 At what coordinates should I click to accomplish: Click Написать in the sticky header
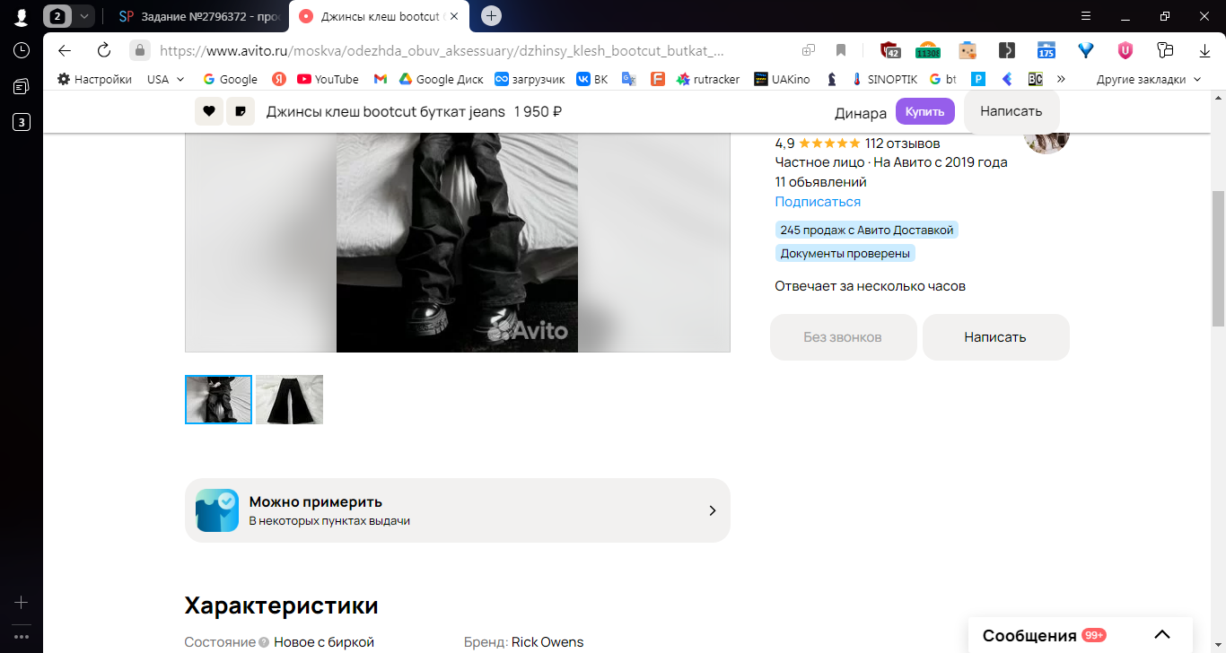(x=1011, y=111)
